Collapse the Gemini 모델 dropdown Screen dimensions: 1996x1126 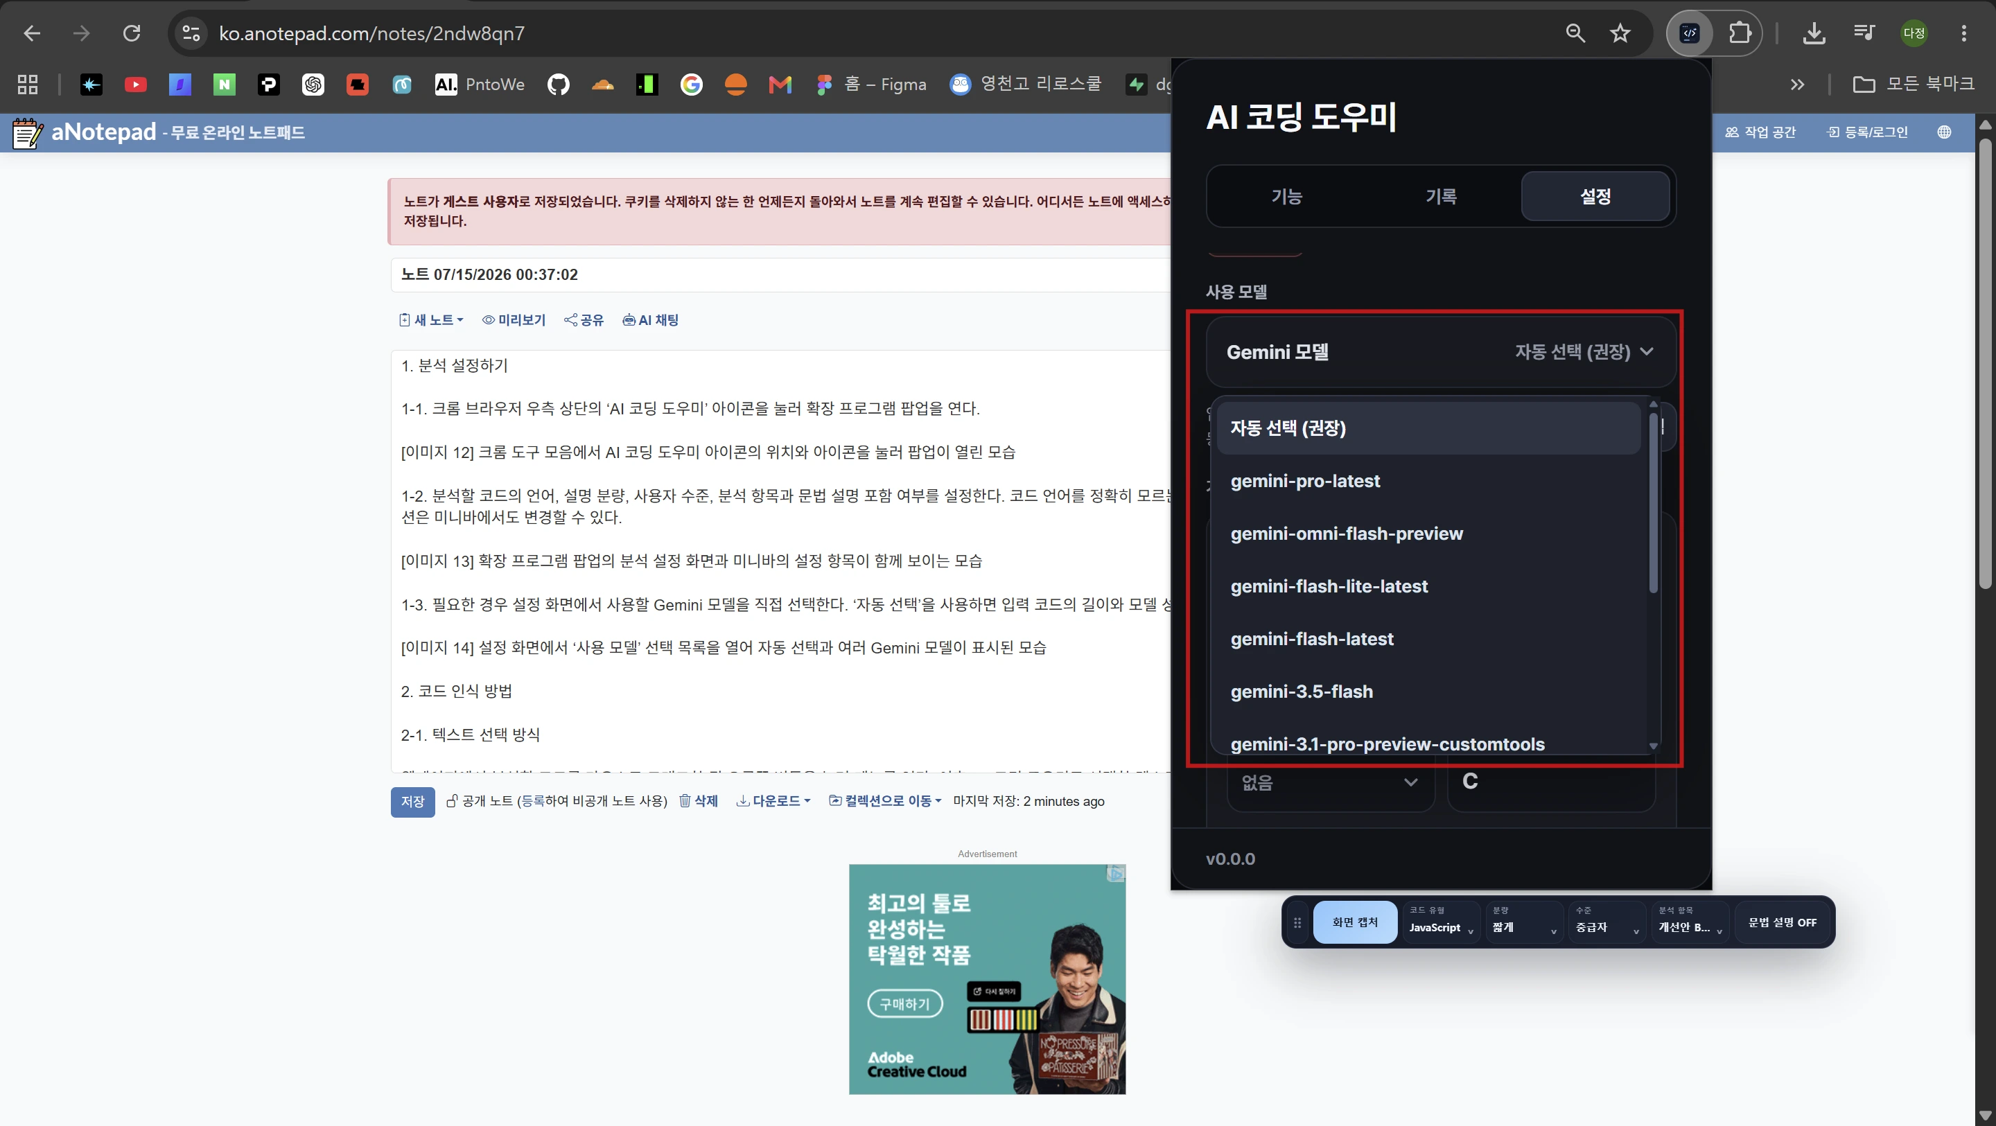1442,352
